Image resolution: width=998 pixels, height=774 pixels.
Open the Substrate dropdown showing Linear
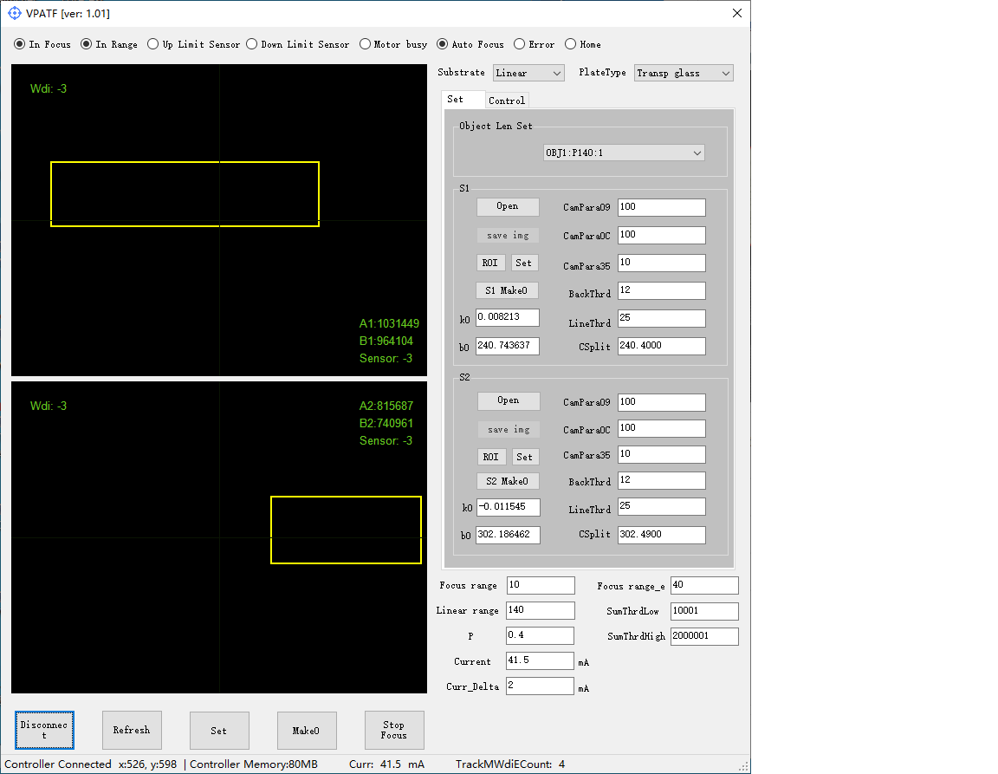[x=529, y=73]
